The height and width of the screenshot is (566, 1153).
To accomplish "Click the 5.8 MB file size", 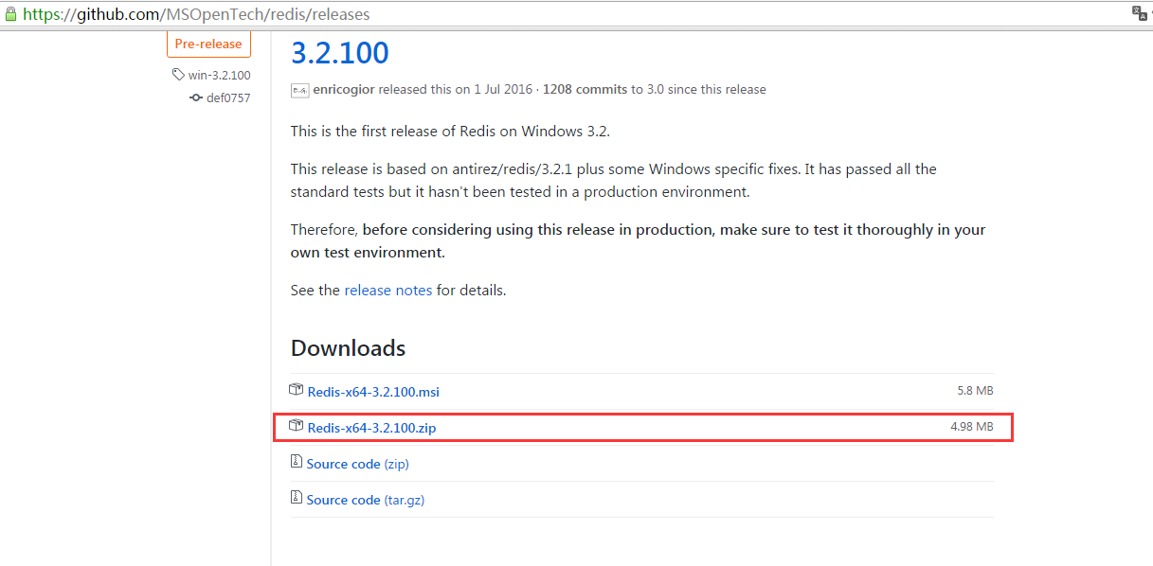I will point(975,390).
